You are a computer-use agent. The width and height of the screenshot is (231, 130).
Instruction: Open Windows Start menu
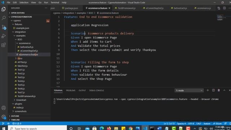pos(4,129)
